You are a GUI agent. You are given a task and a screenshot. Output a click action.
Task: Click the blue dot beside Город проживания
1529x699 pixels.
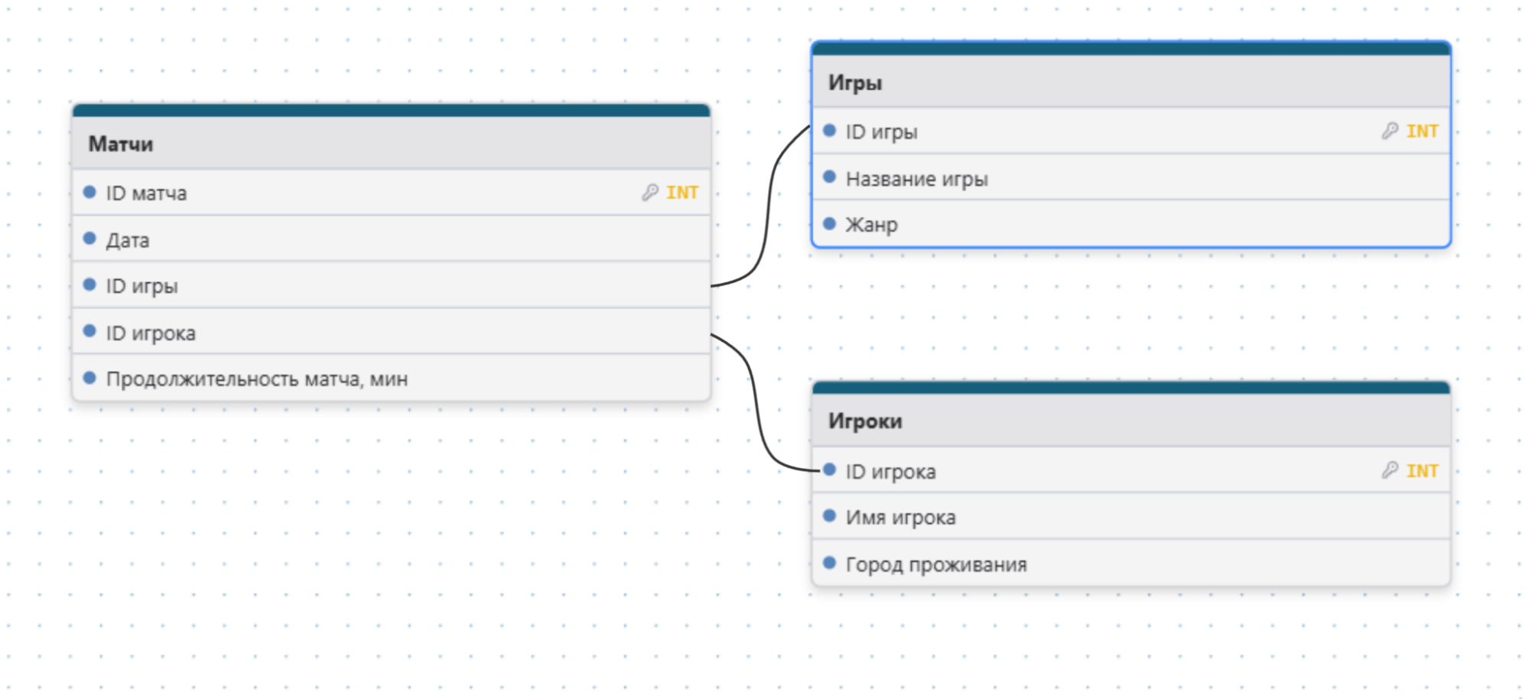829,563
